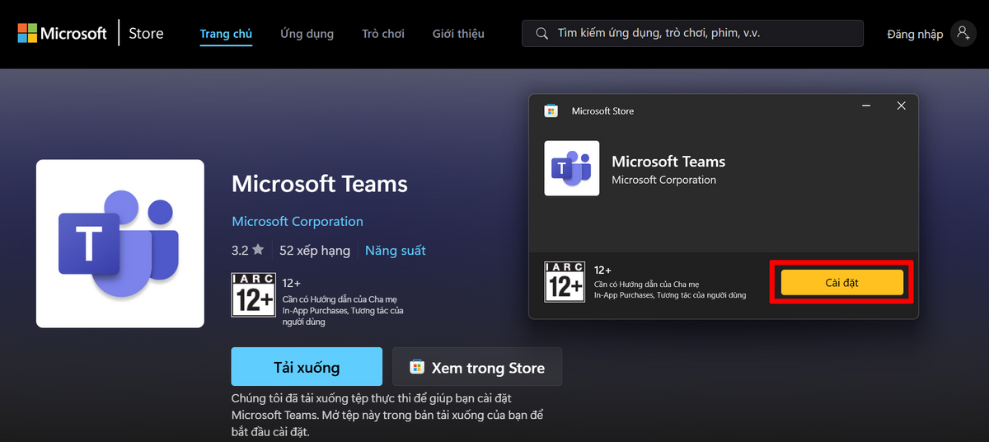Open the Năng suất category link
Image resolution: width=989 pixels, height=442 pixels.
[x=396, y=250]
